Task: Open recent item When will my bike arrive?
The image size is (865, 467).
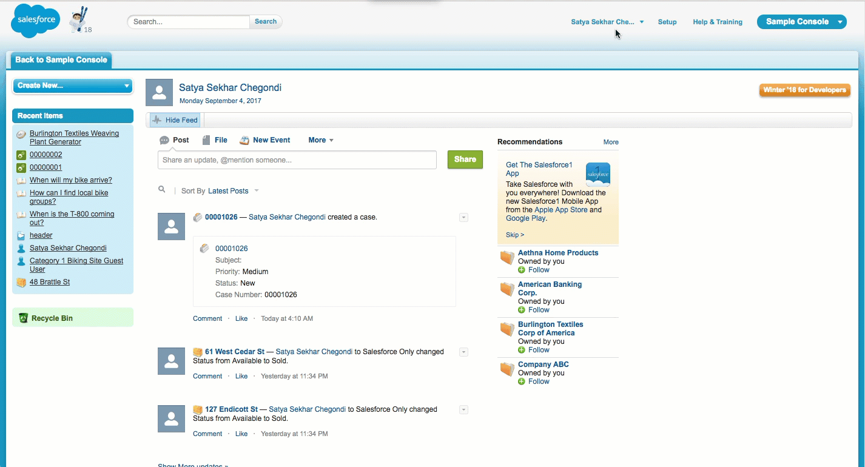Action: point(71,180)
